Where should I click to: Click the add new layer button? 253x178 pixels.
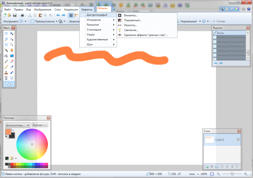207,167
